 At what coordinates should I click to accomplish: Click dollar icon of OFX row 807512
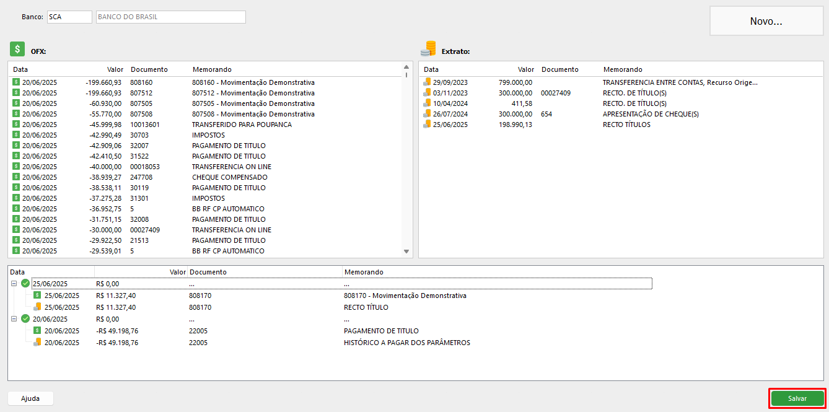(x=17, y=92)
